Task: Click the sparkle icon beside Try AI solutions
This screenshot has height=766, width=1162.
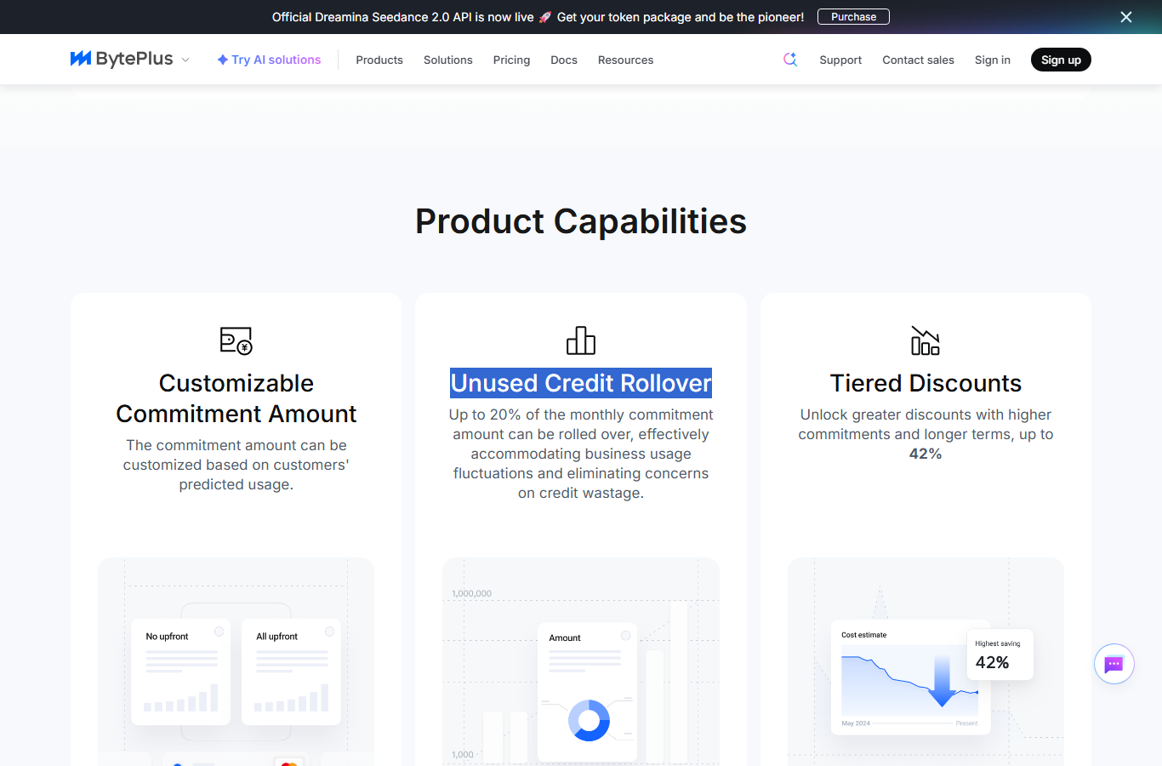Action: tap(222, 60)
